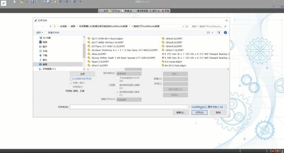Select 仅第一层(F) radio button

point(71,83)
